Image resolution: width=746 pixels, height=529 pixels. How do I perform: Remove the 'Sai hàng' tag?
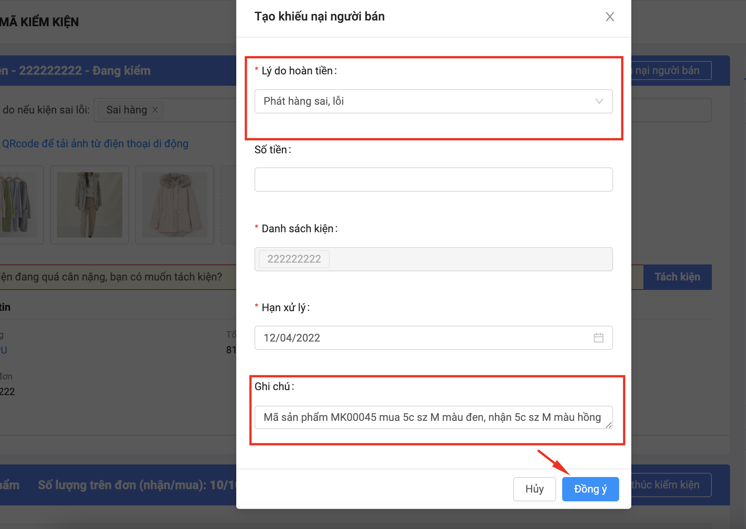(x=155, y=110)
